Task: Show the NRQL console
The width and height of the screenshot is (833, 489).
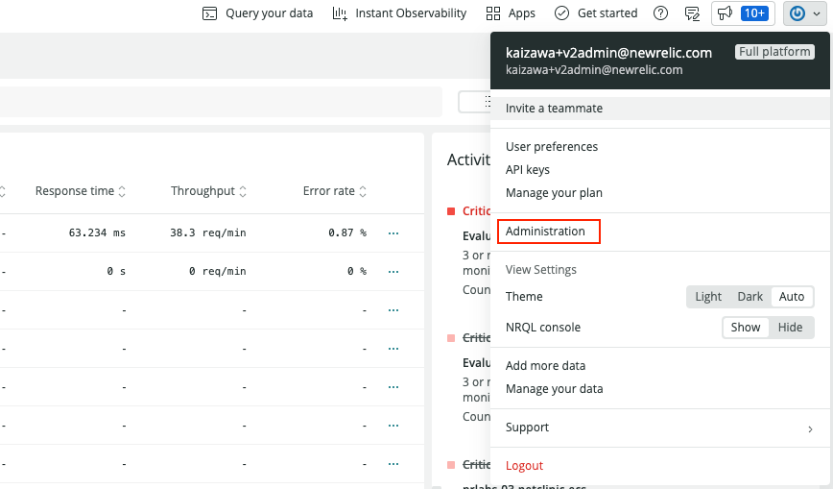Action: point(746,328)
